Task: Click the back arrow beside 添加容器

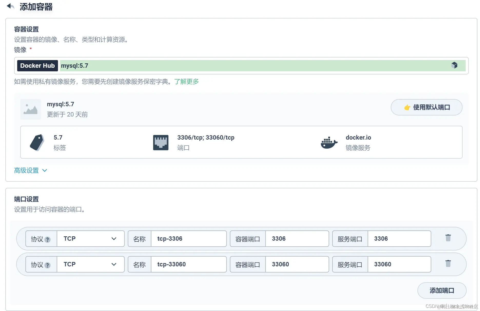Action: click(x=11, y=6)
